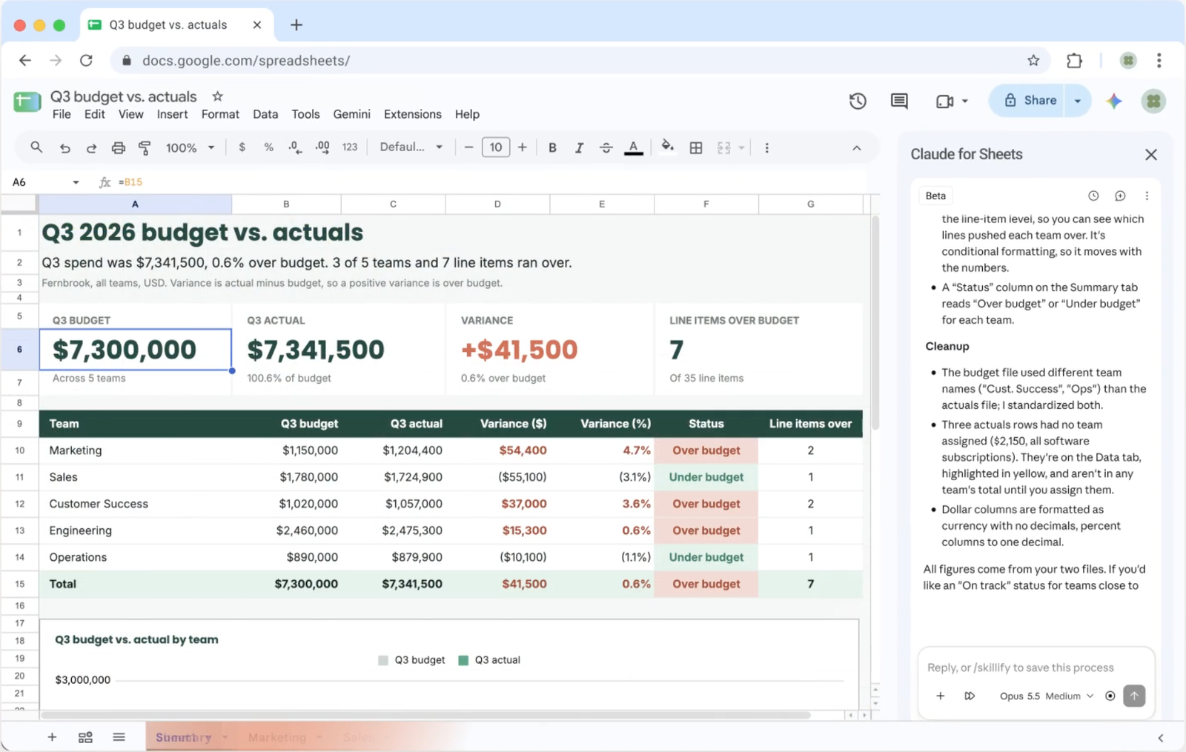Click the font size input field

[496, 147]
